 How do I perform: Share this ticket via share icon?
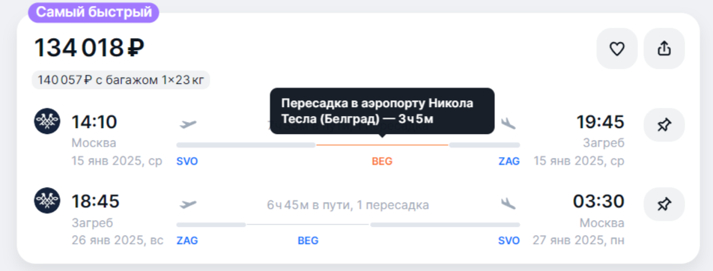[x=664, y=49]
